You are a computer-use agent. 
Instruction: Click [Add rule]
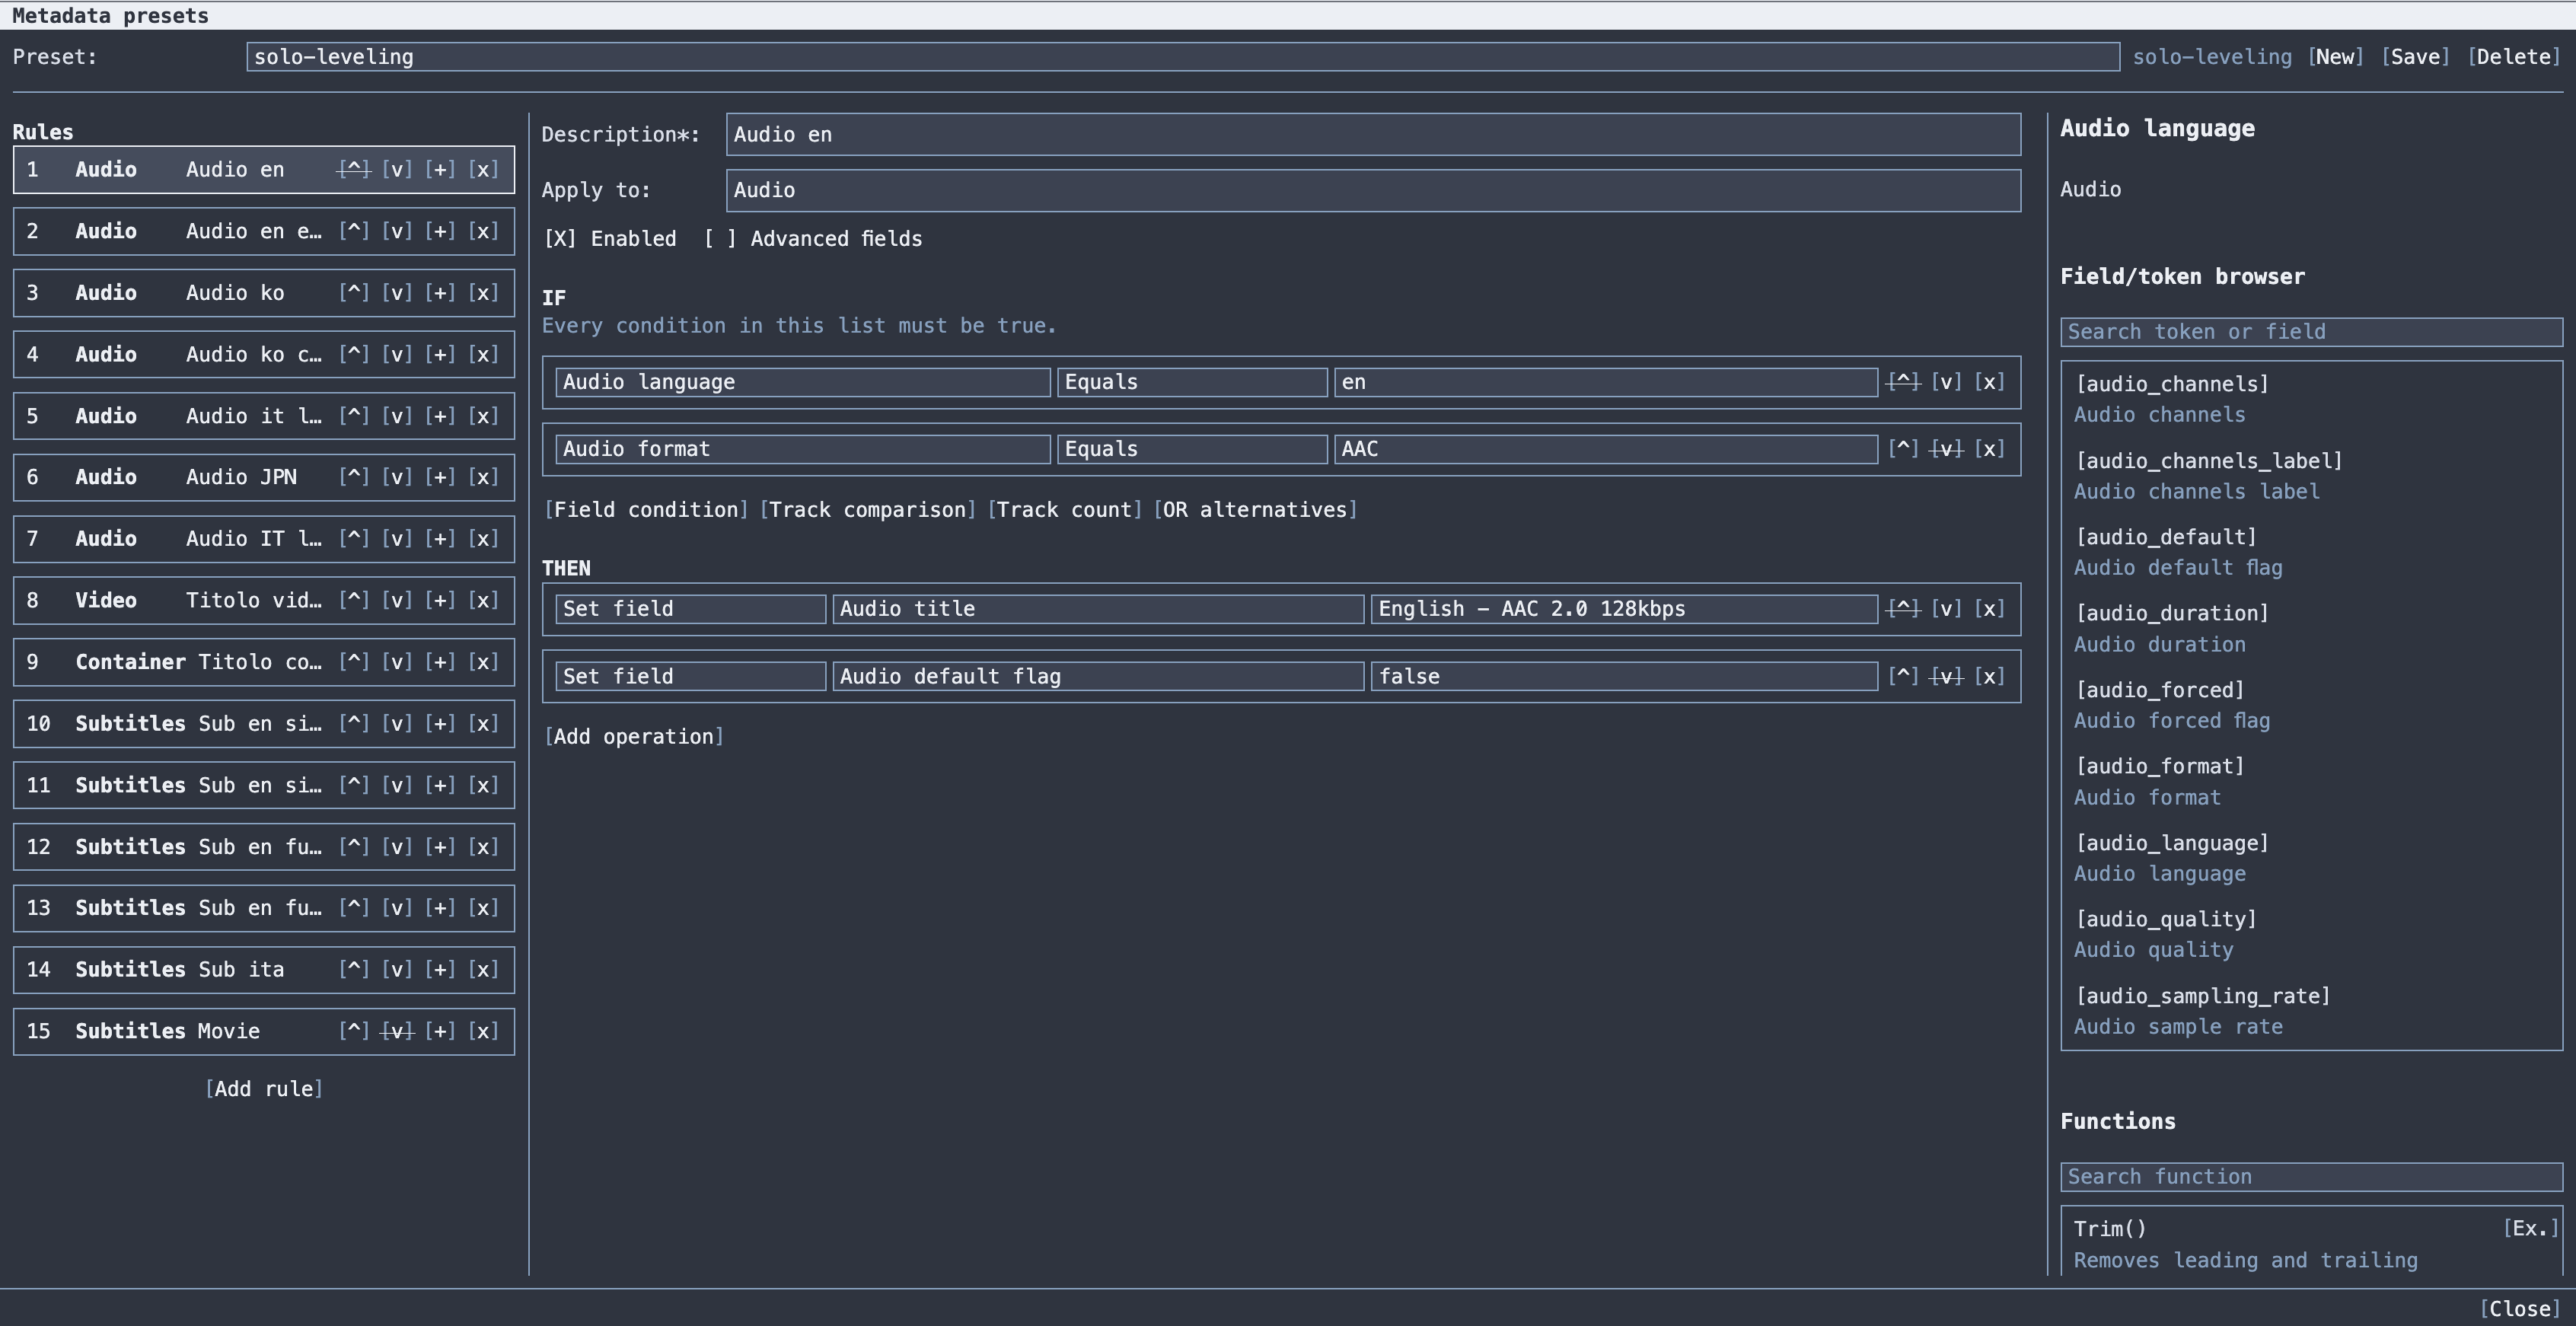coord(264,1089)
